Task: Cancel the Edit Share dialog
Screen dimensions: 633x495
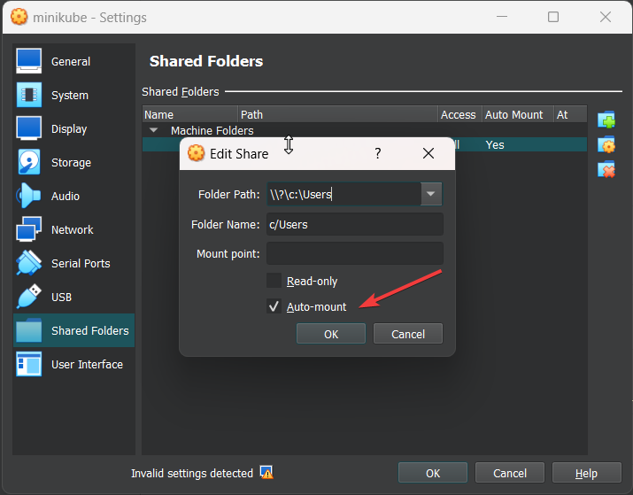Action: [407, 334]
